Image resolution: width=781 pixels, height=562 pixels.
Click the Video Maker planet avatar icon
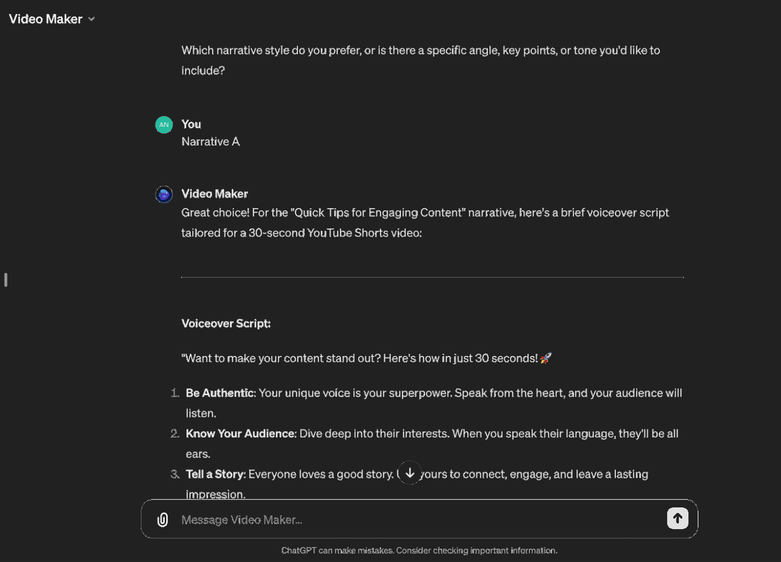point(163,194)
